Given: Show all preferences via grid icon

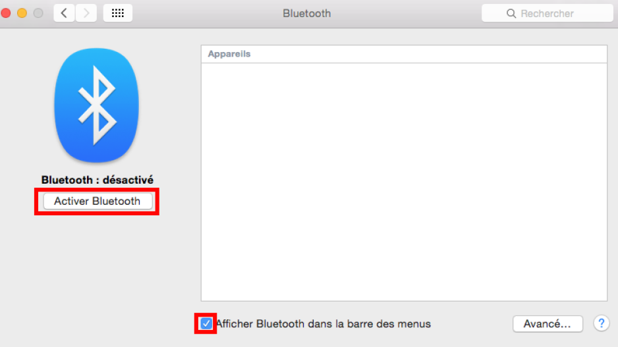Looking at the screenshot, I should coord(118,13).
